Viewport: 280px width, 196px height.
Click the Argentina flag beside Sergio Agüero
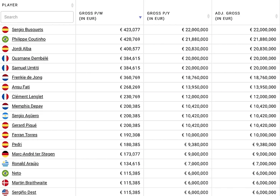point(5,116)
